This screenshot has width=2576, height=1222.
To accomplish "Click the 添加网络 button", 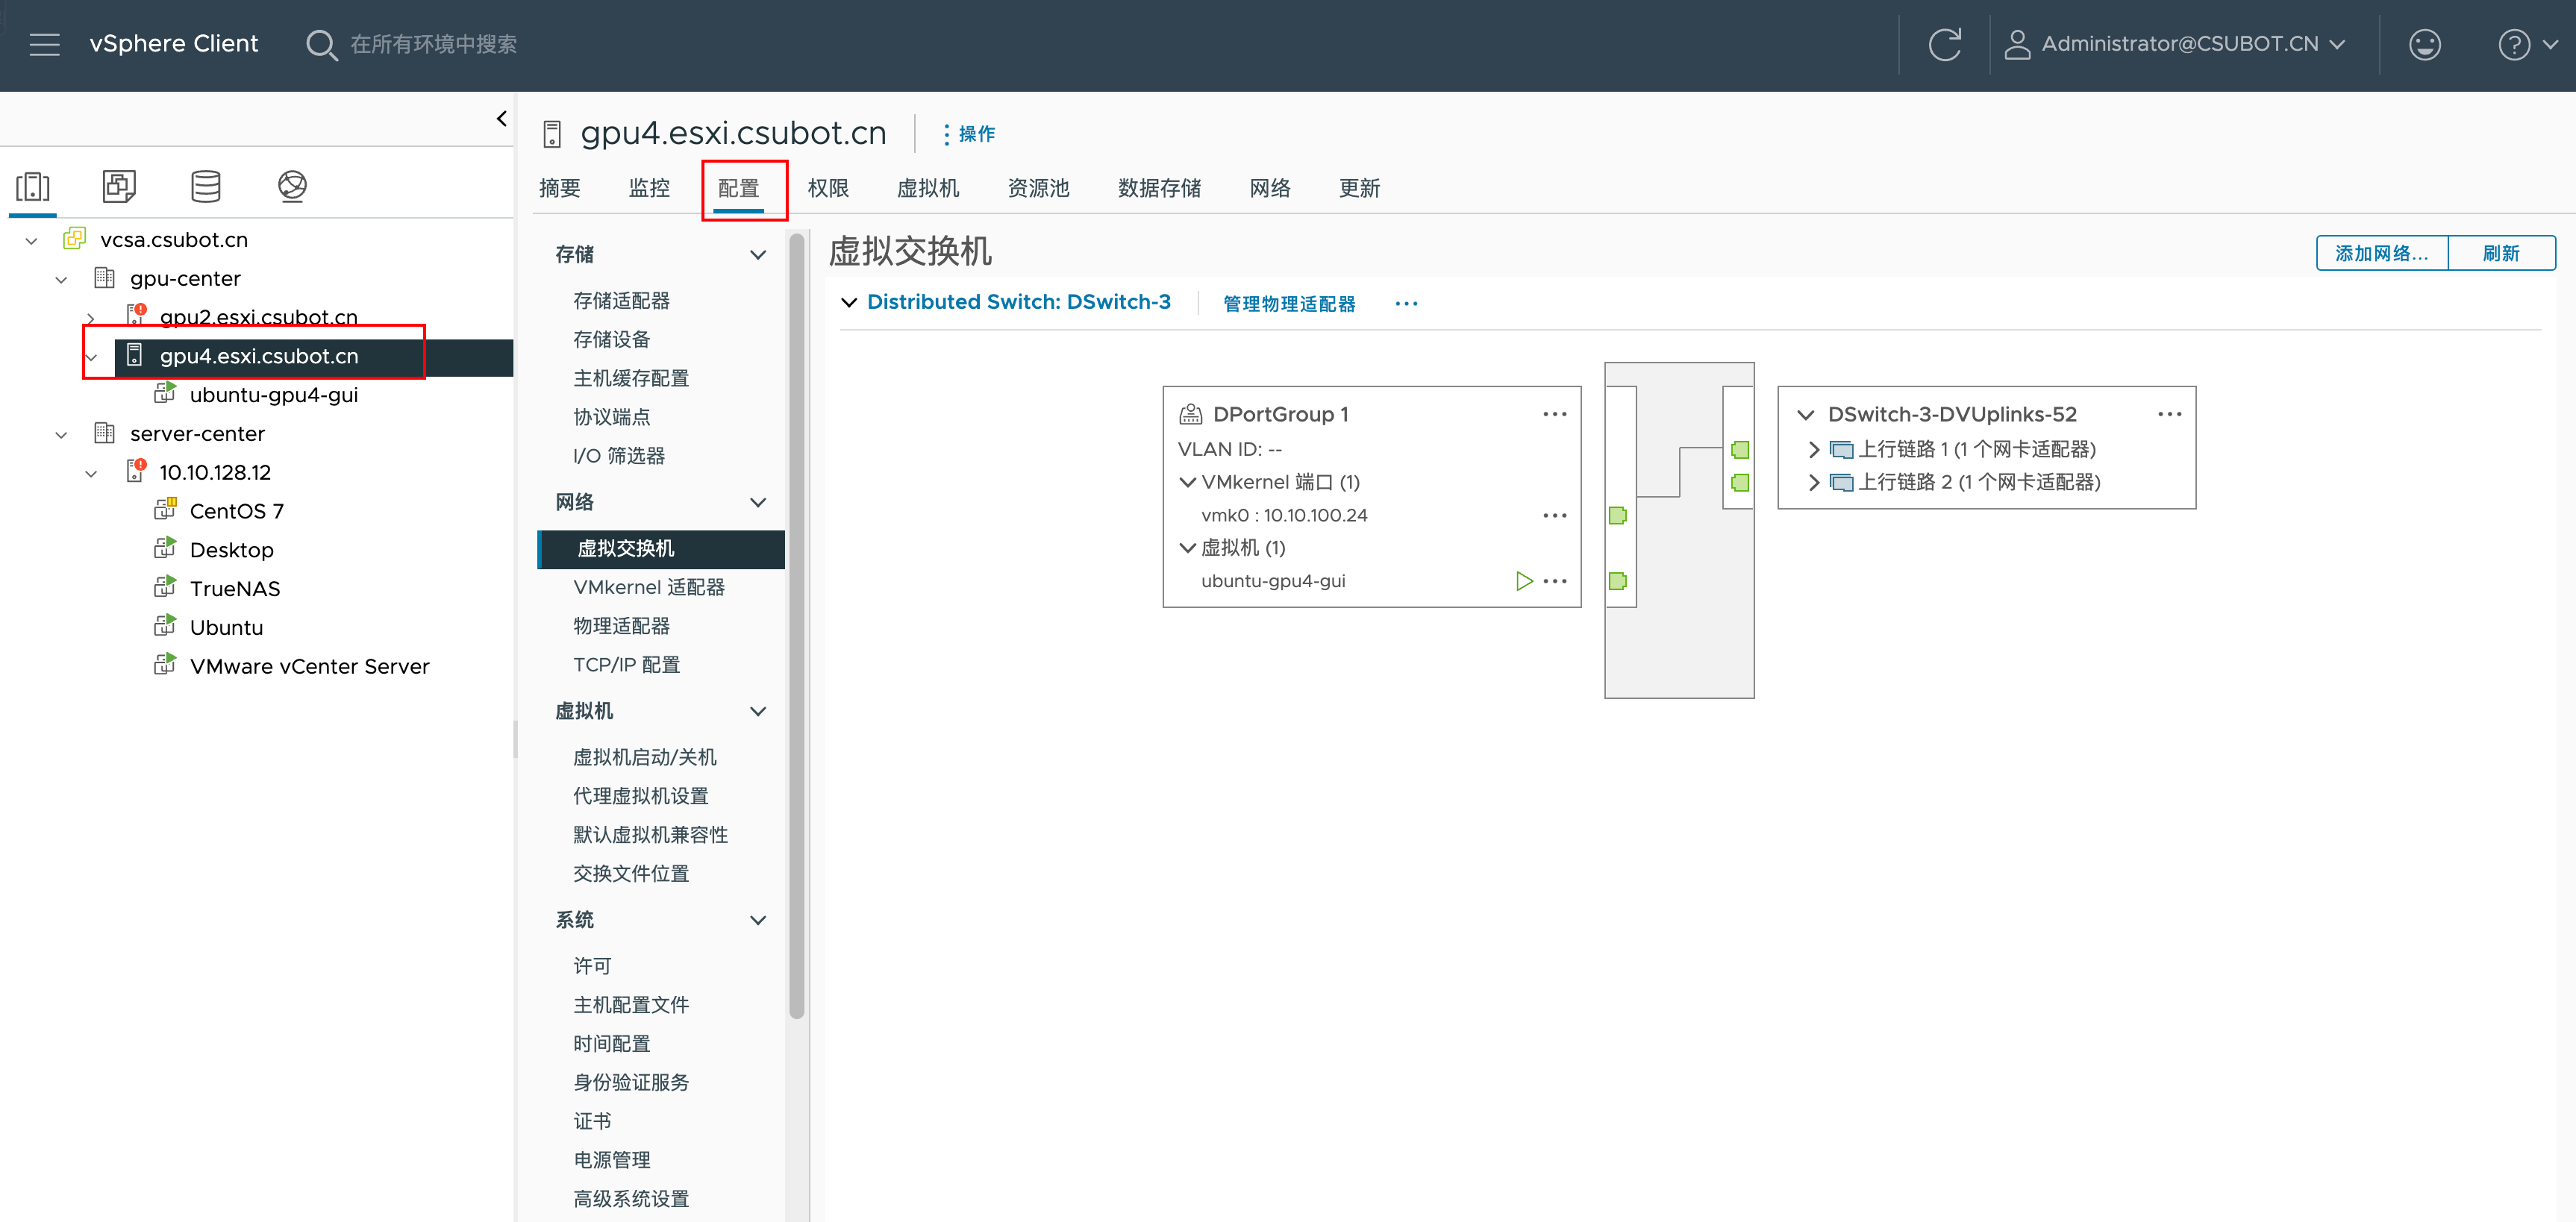I will [x=2381, y=253].
